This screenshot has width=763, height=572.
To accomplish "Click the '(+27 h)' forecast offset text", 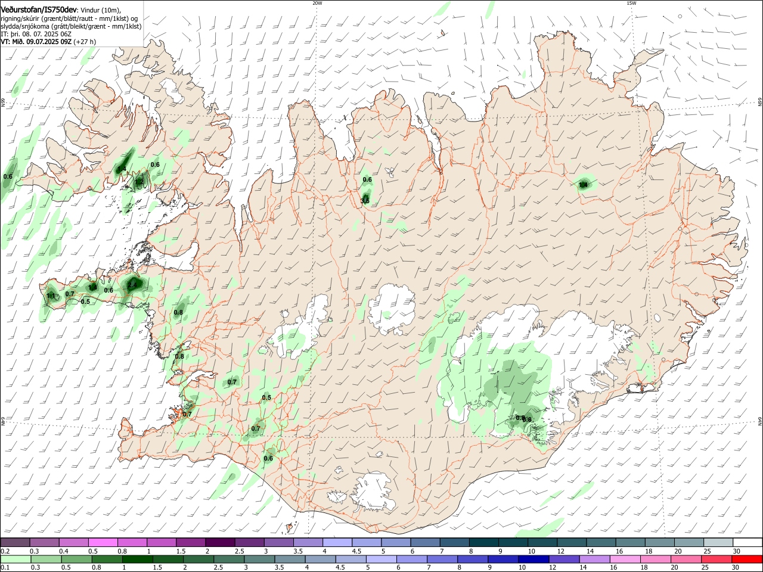I will [85, 42].
